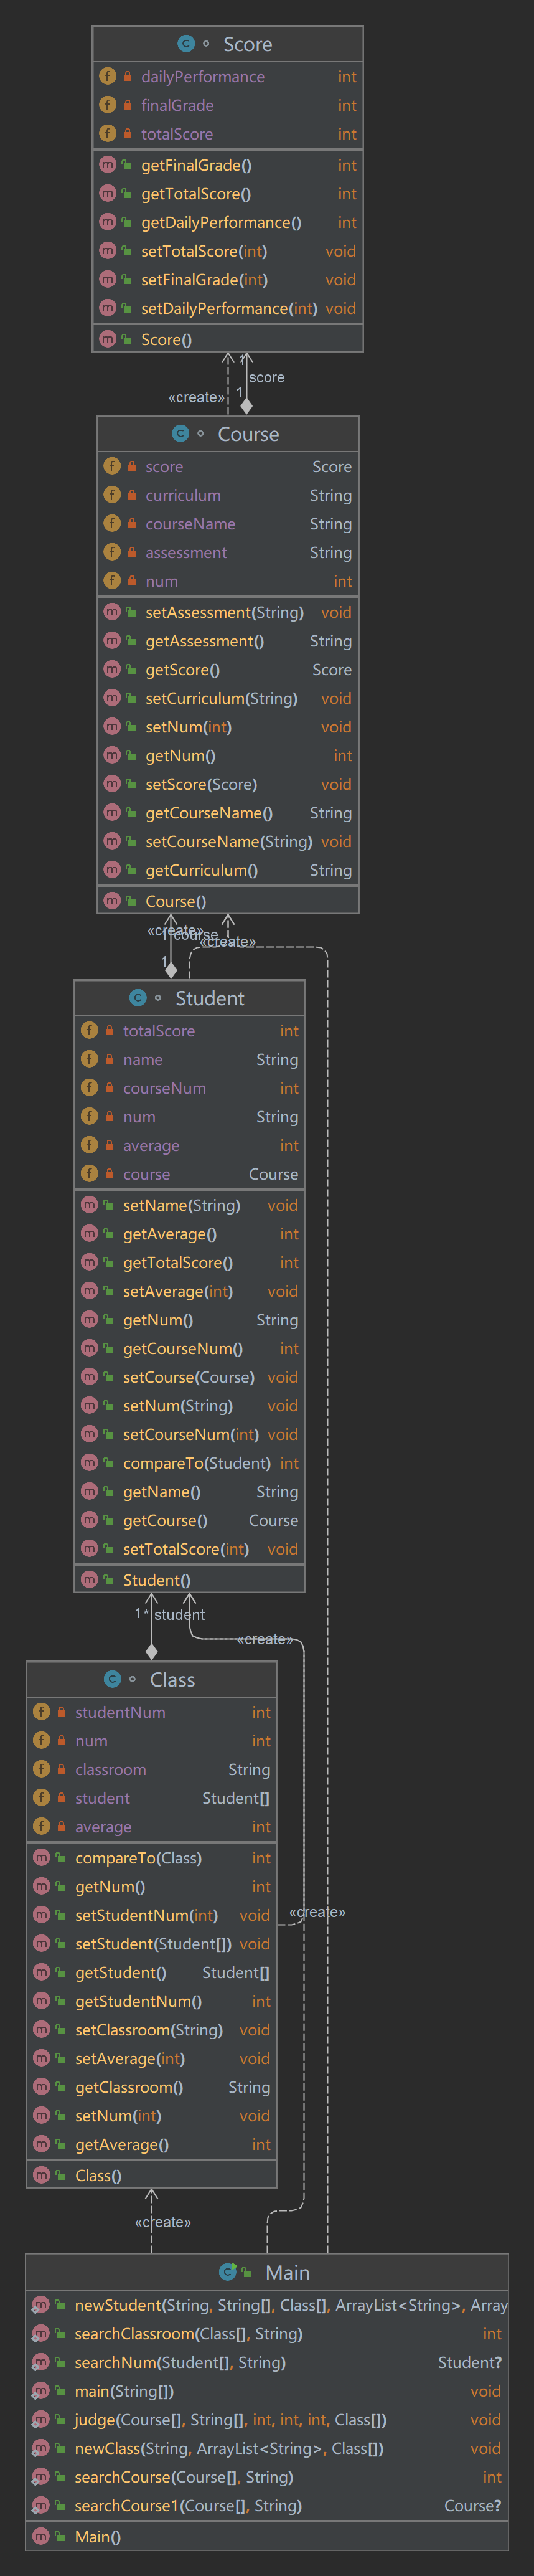This screenshot has height=2576, width=534.
Task: Click the field icon beside classroom
Action: coord(42,1769)
